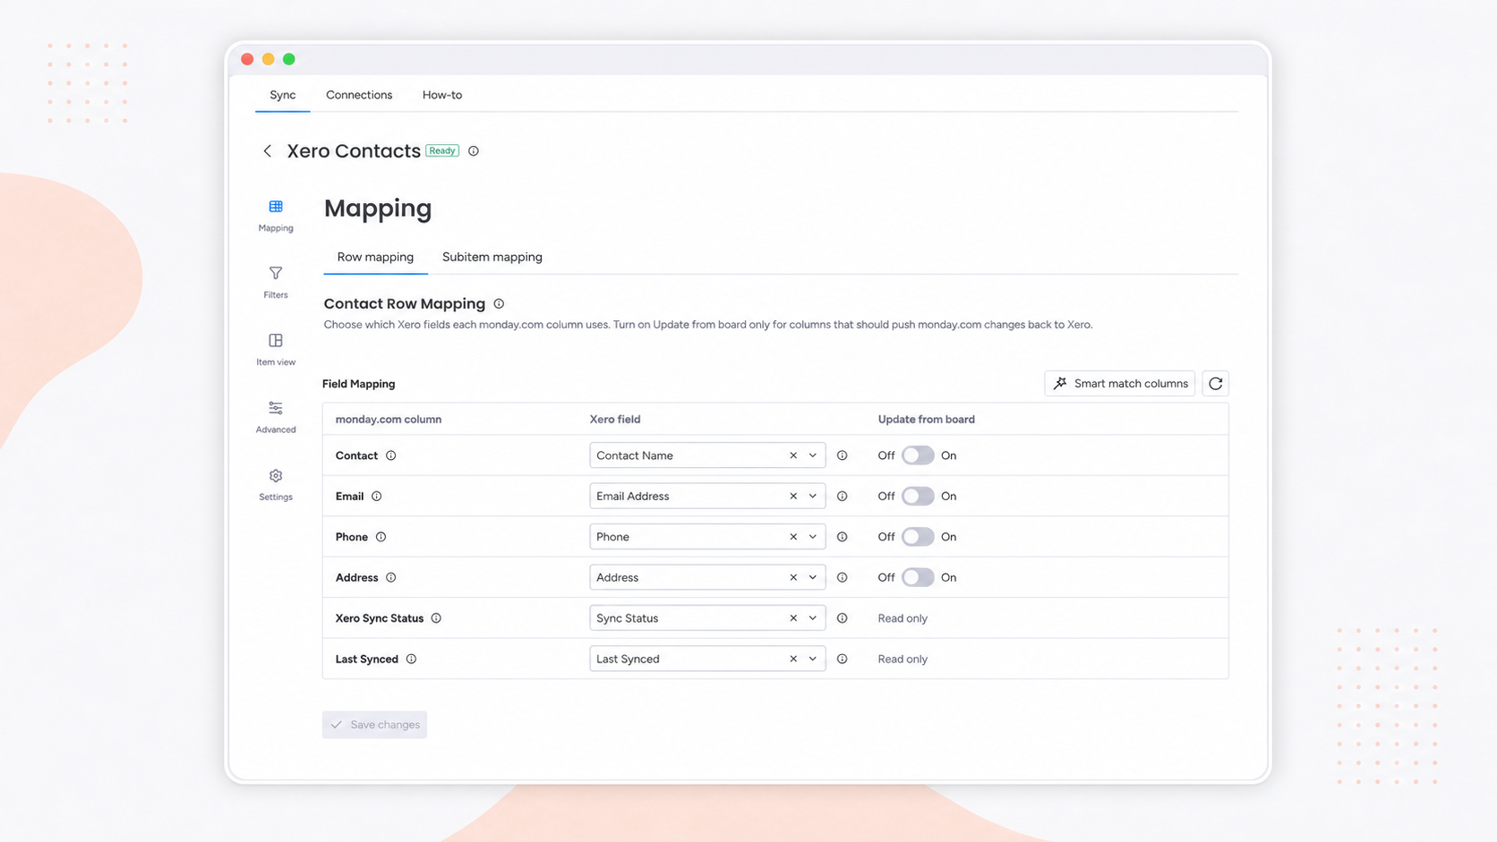Select the Subitem mapping tab
The height and width of the screenshot is (842, 1497).
492,258
